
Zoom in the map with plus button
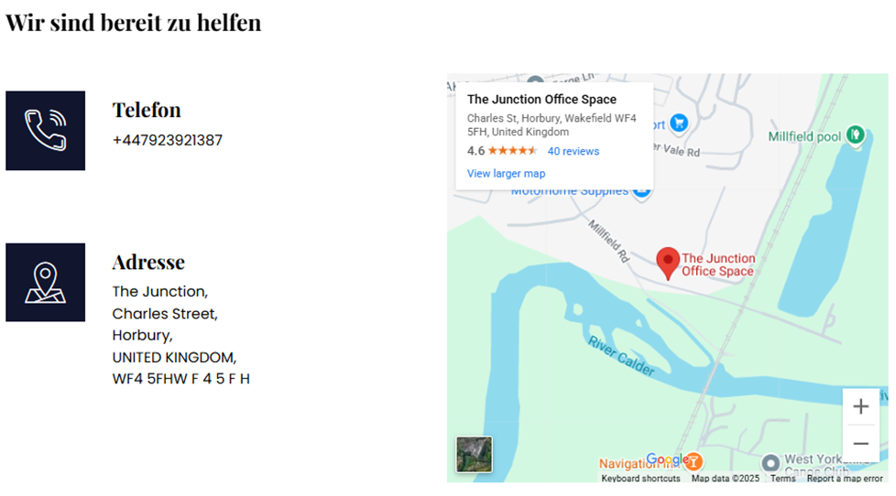coord(860,406)
